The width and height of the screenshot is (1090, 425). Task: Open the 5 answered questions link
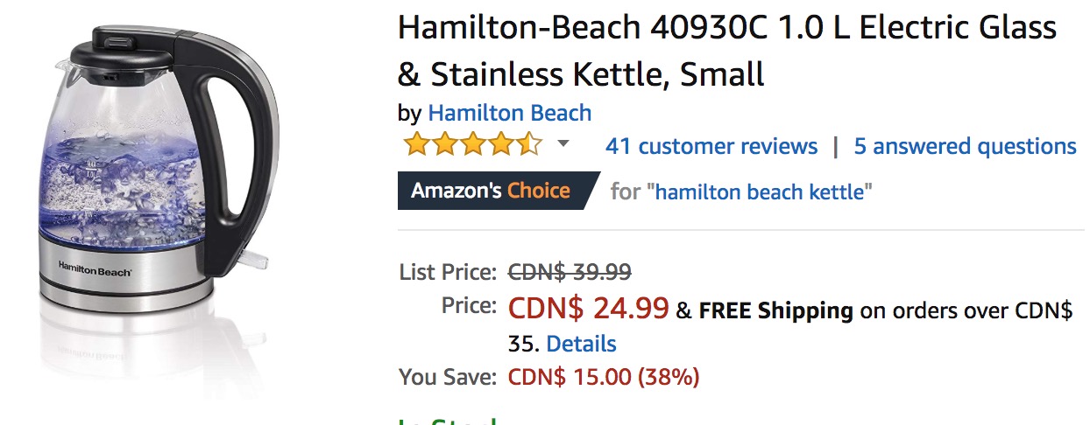click(x=966, y=146)
